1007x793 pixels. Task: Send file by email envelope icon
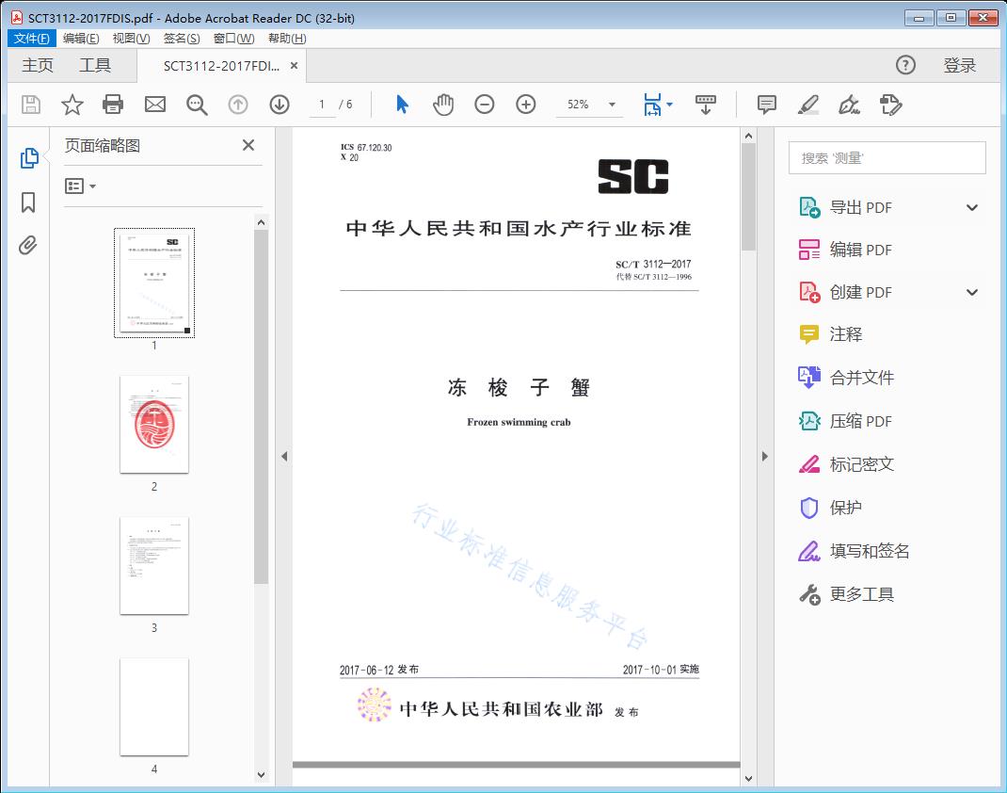(x=155, y=105)
